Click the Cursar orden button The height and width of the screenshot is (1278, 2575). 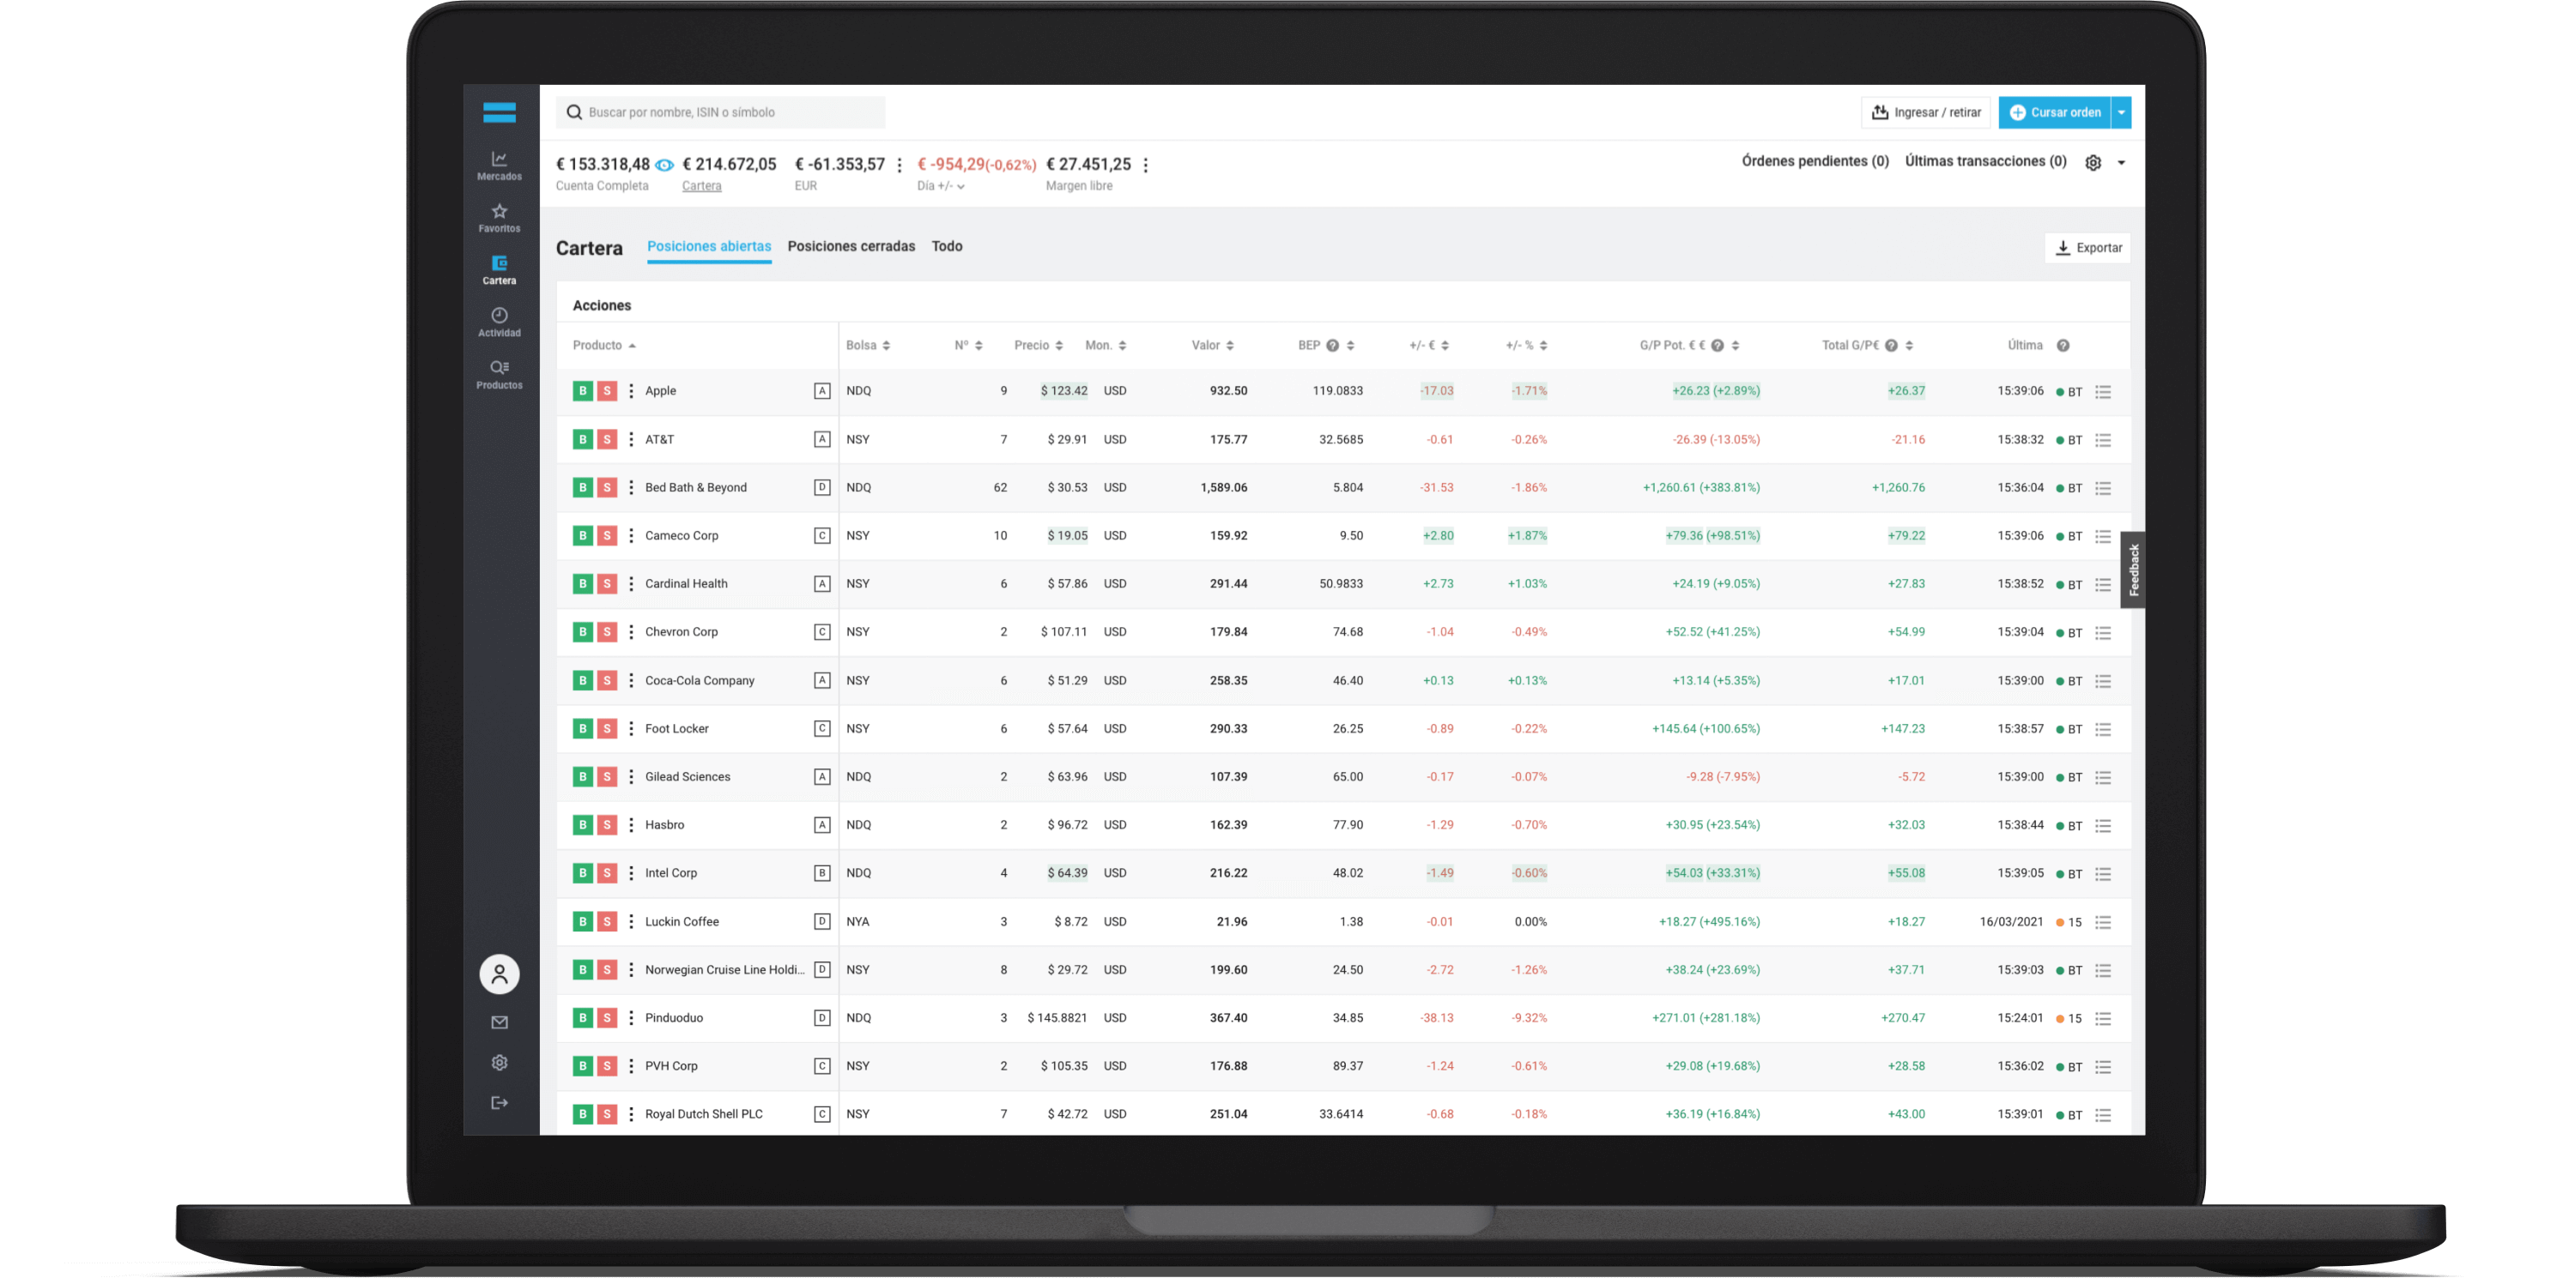[2054, 112]
